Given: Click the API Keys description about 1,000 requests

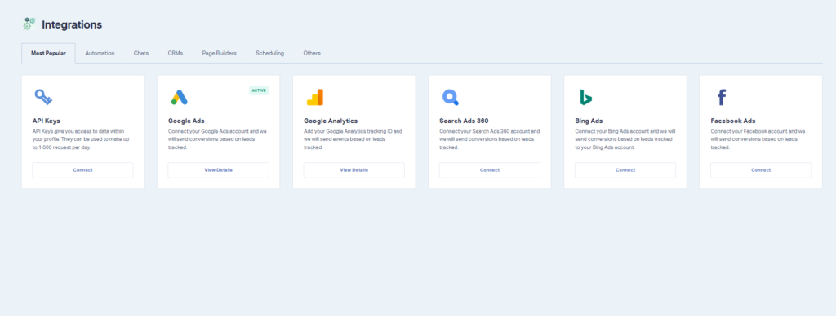Looking at the screenshot, I should pos(82,138).
